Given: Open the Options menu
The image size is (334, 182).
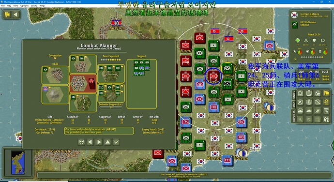Looking at the screenshot, I should [25, 6].
